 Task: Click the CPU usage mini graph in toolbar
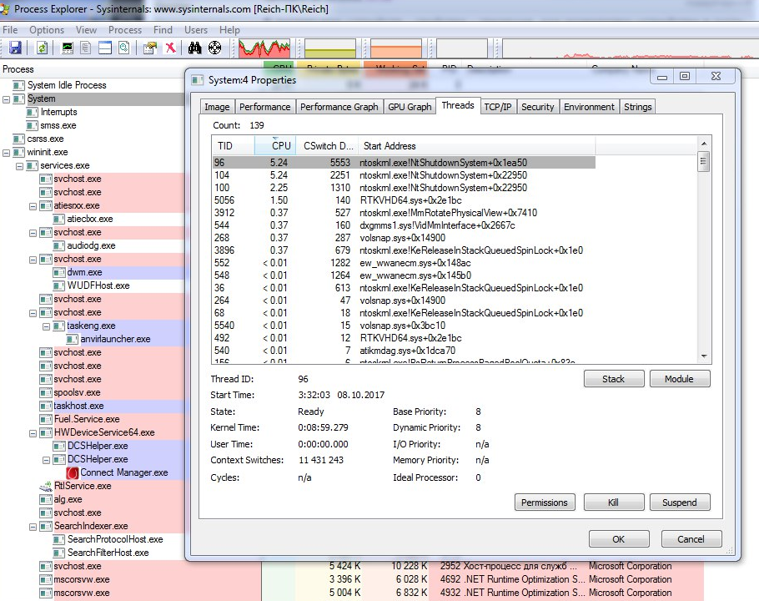pos(264,48)
